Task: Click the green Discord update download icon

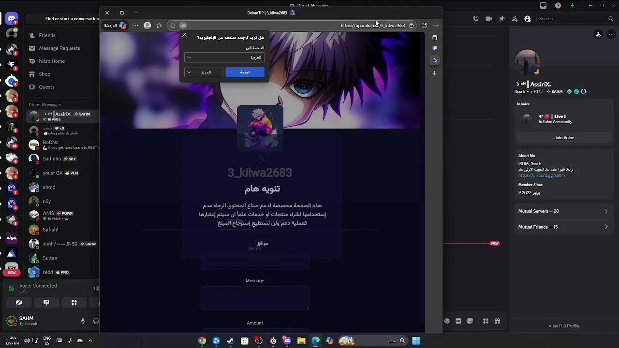Action: 572,6
